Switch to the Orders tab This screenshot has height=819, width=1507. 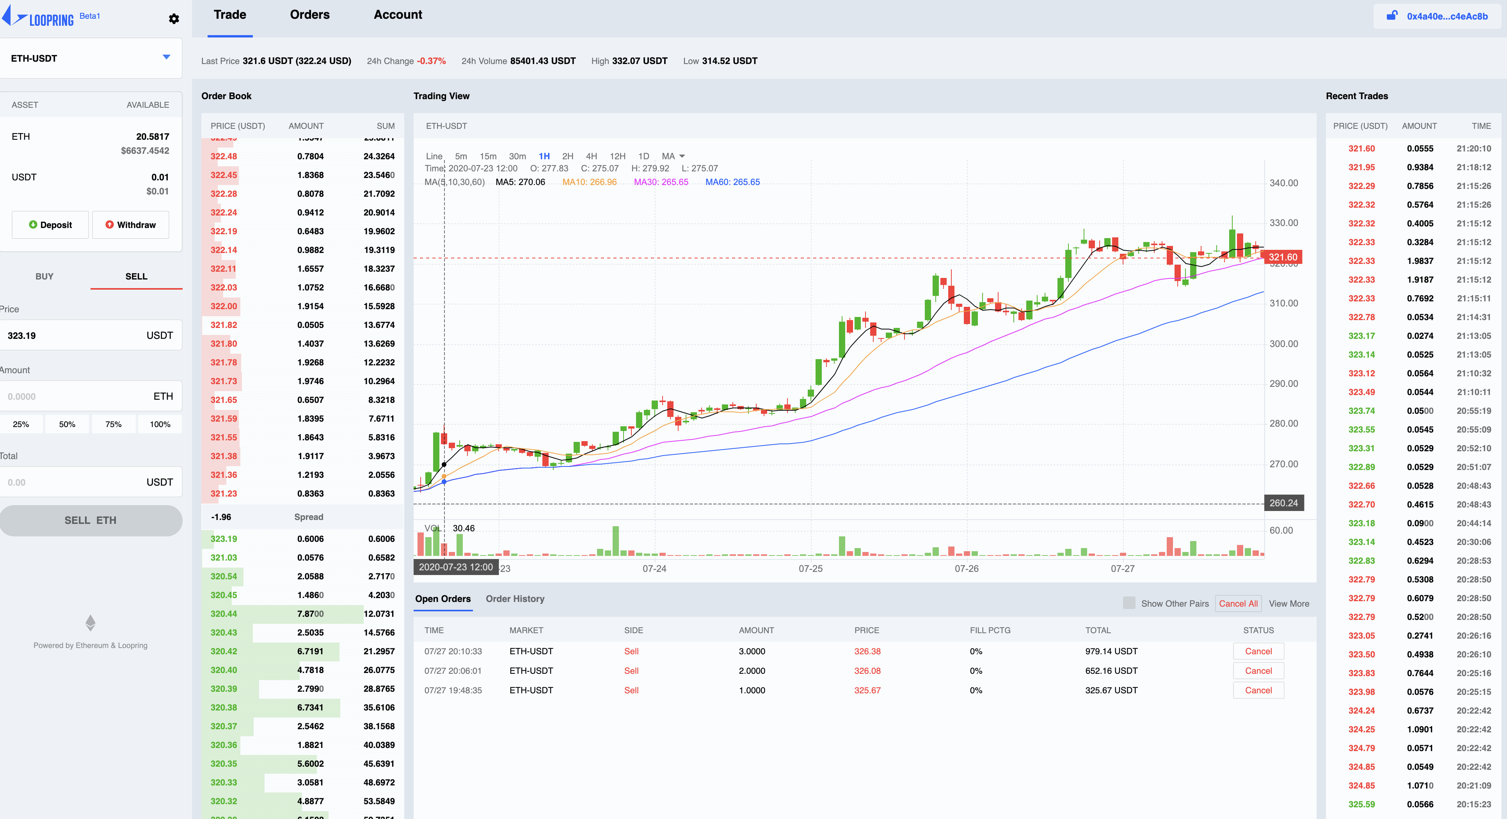[309, 14]
